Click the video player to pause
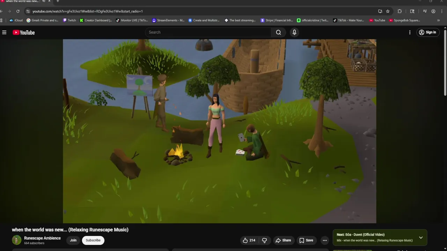Viewport: 447px width, 251px height. 219,131
